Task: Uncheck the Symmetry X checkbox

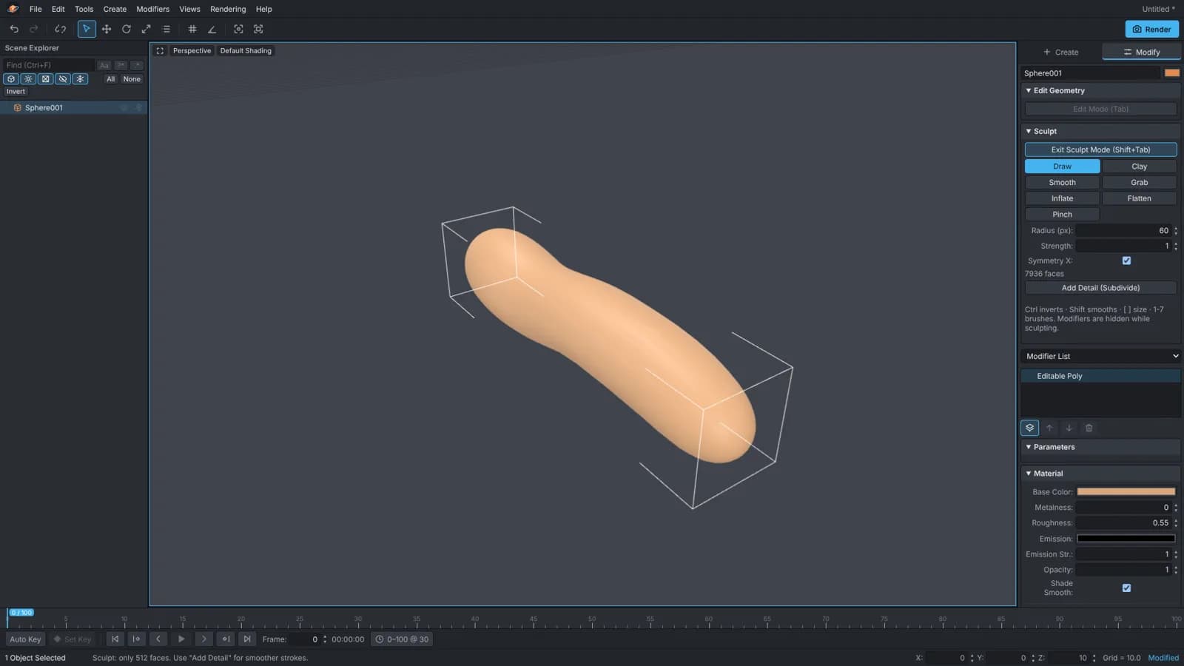Action: pyautogui.click(x=1126, y=260)
